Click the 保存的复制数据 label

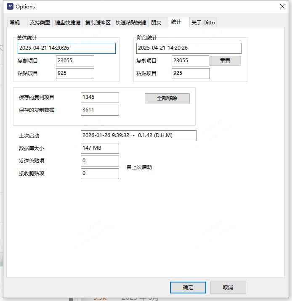coord(37,110)
